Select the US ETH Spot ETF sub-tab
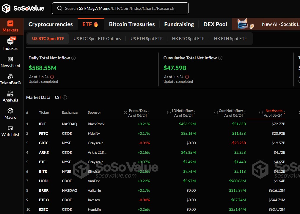The image size is (300, 214). click(x=147, y=39)
